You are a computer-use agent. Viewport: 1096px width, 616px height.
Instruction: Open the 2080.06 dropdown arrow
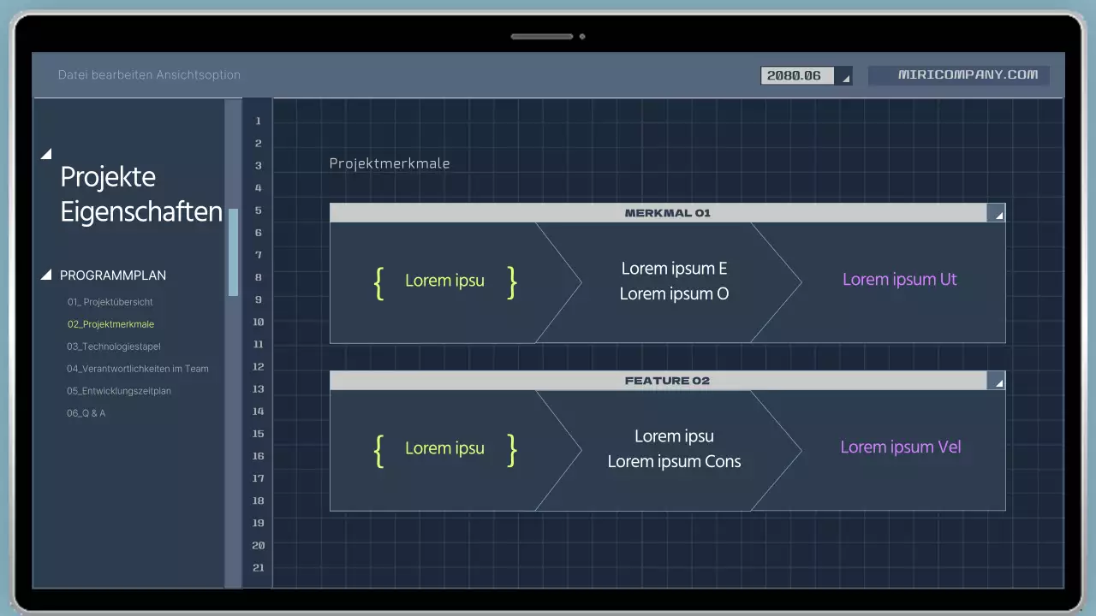coord(844,77)
